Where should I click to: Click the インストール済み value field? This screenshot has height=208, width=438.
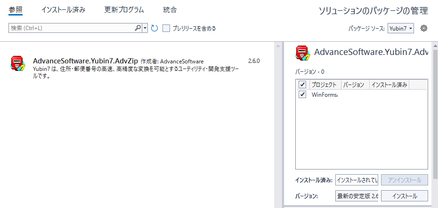click(x=357, y=180)
